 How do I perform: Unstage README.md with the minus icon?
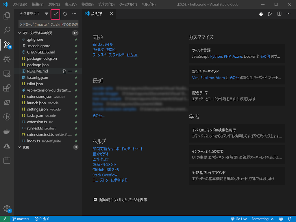tap(70, 71)
